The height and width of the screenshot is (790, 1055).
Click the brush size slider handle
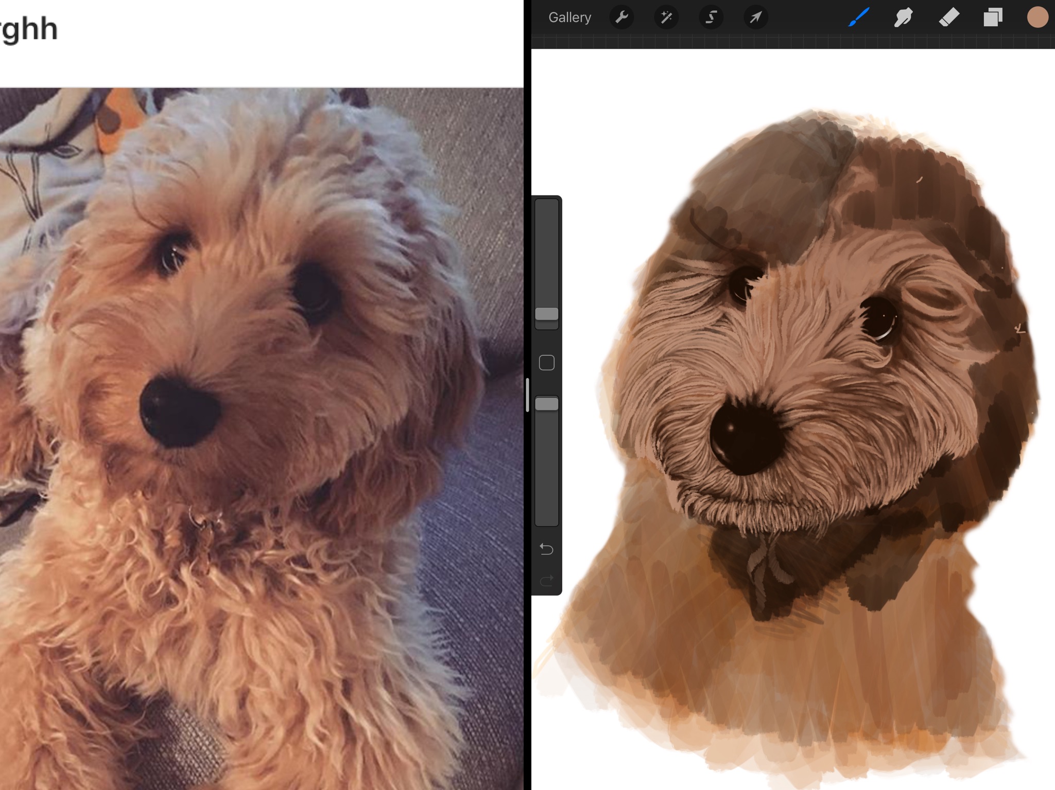(x=546, y=314)
